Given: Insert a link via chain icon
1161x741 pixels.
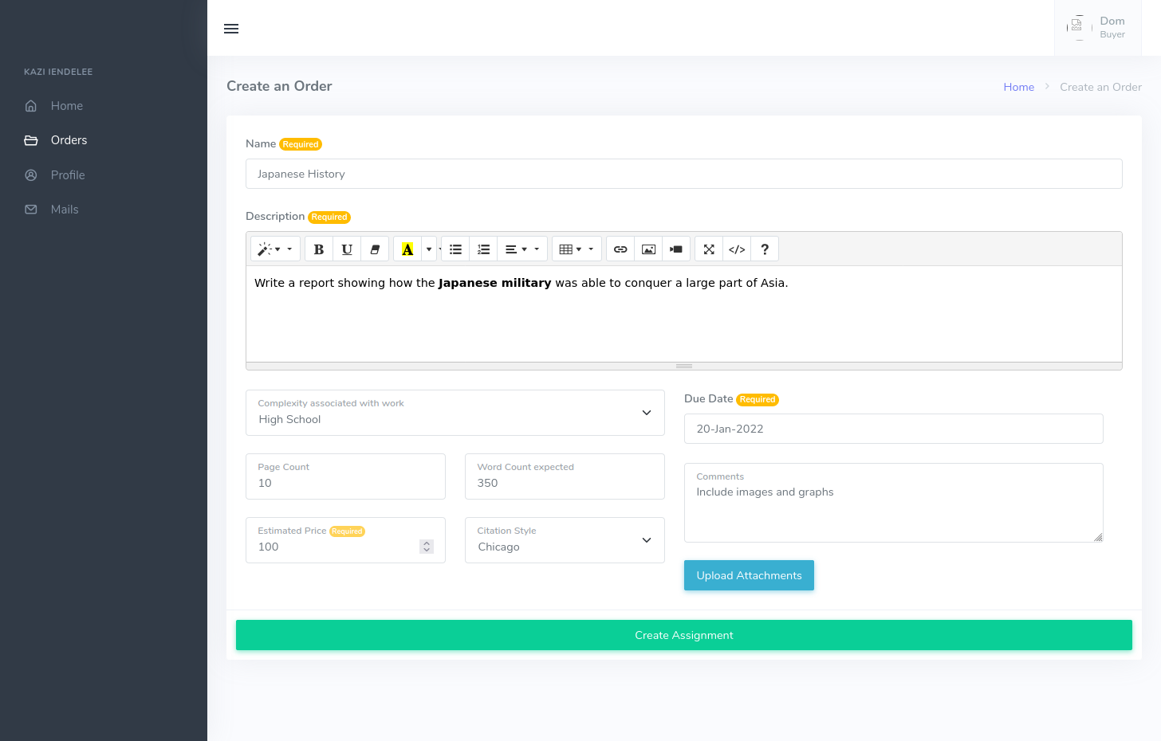Looking at the screenshot, I should tap(620, 249).
